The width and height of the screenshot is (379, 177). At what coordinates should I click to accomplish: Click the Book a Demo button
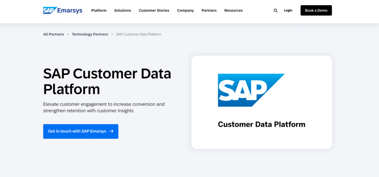point(316,10)
